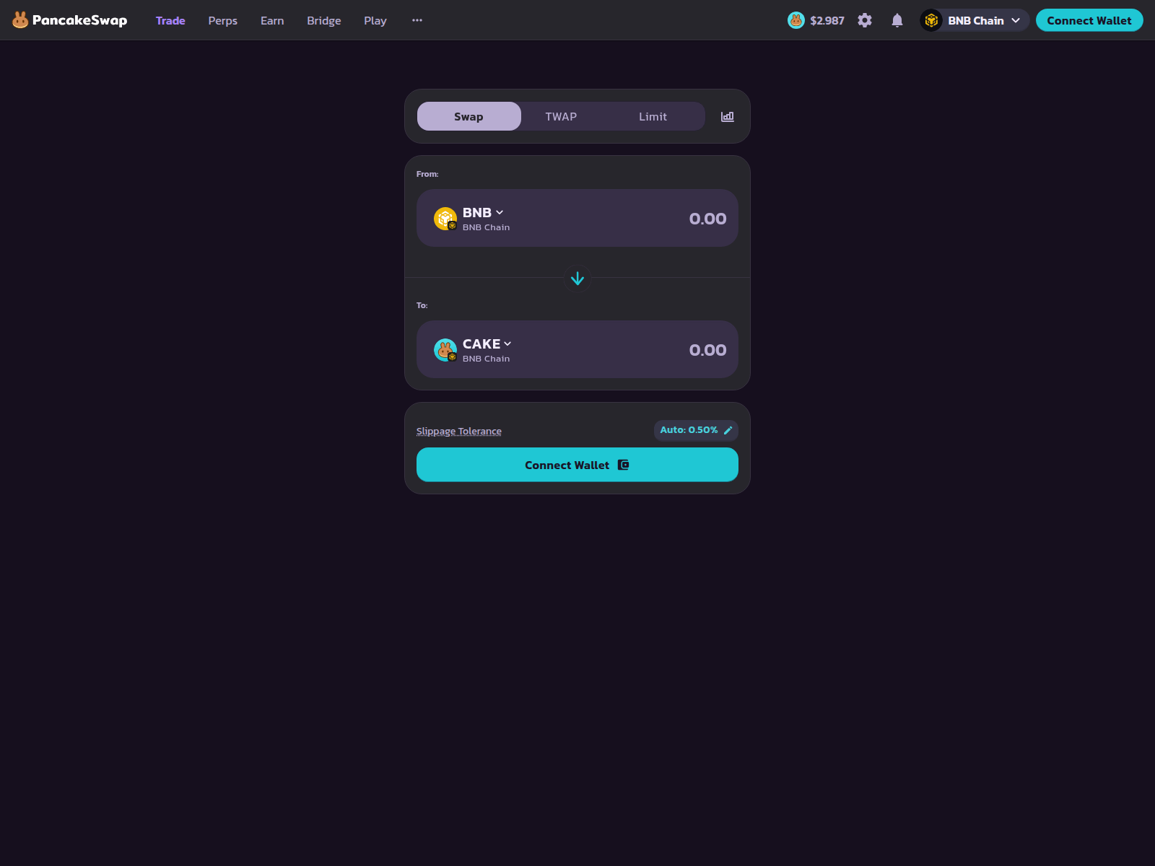The height and width of the screenshot is (866, 1155).
Task: Click the large Connect Wallet button
Action: coord(577,465)
